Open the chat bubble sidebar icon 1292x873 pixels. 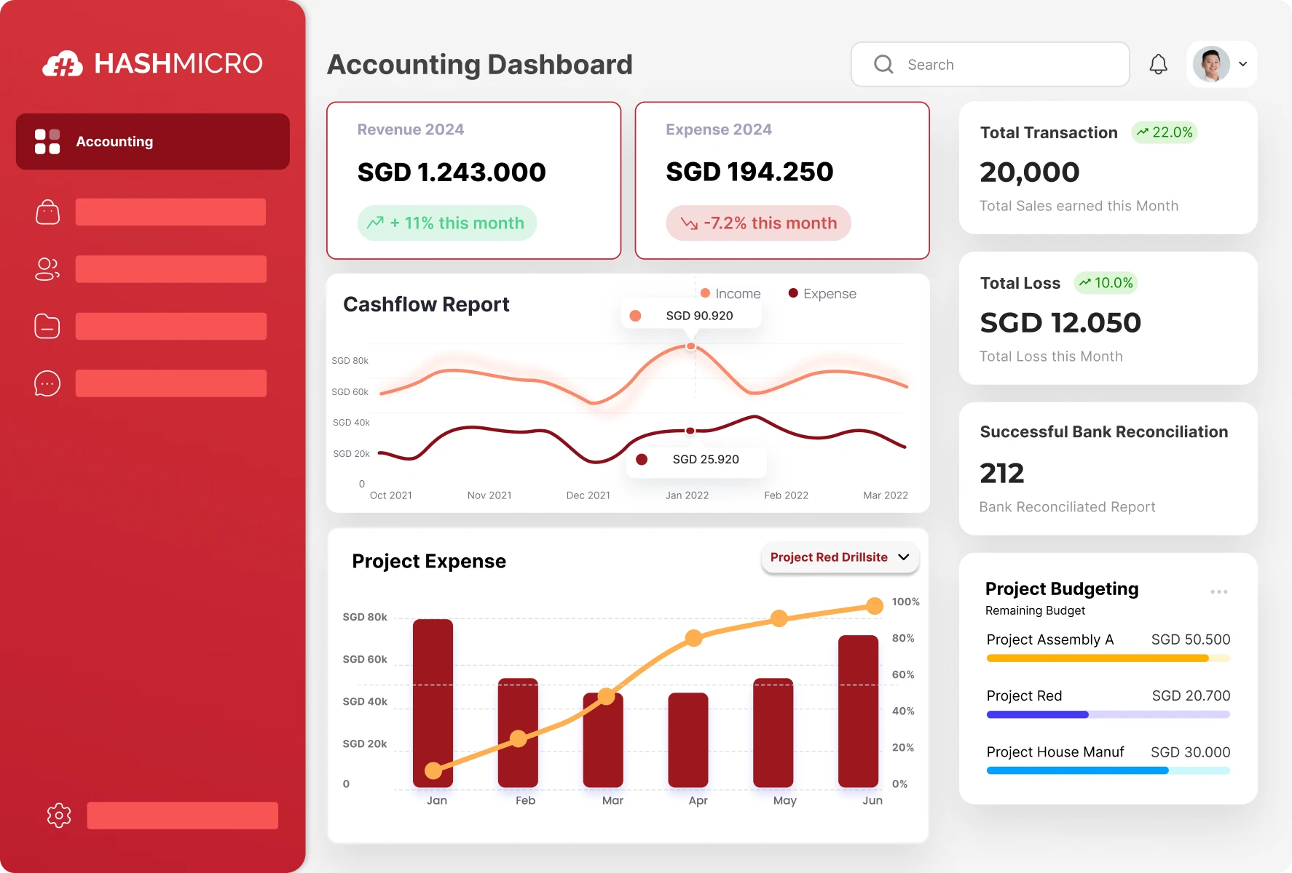tap(47, 383)
